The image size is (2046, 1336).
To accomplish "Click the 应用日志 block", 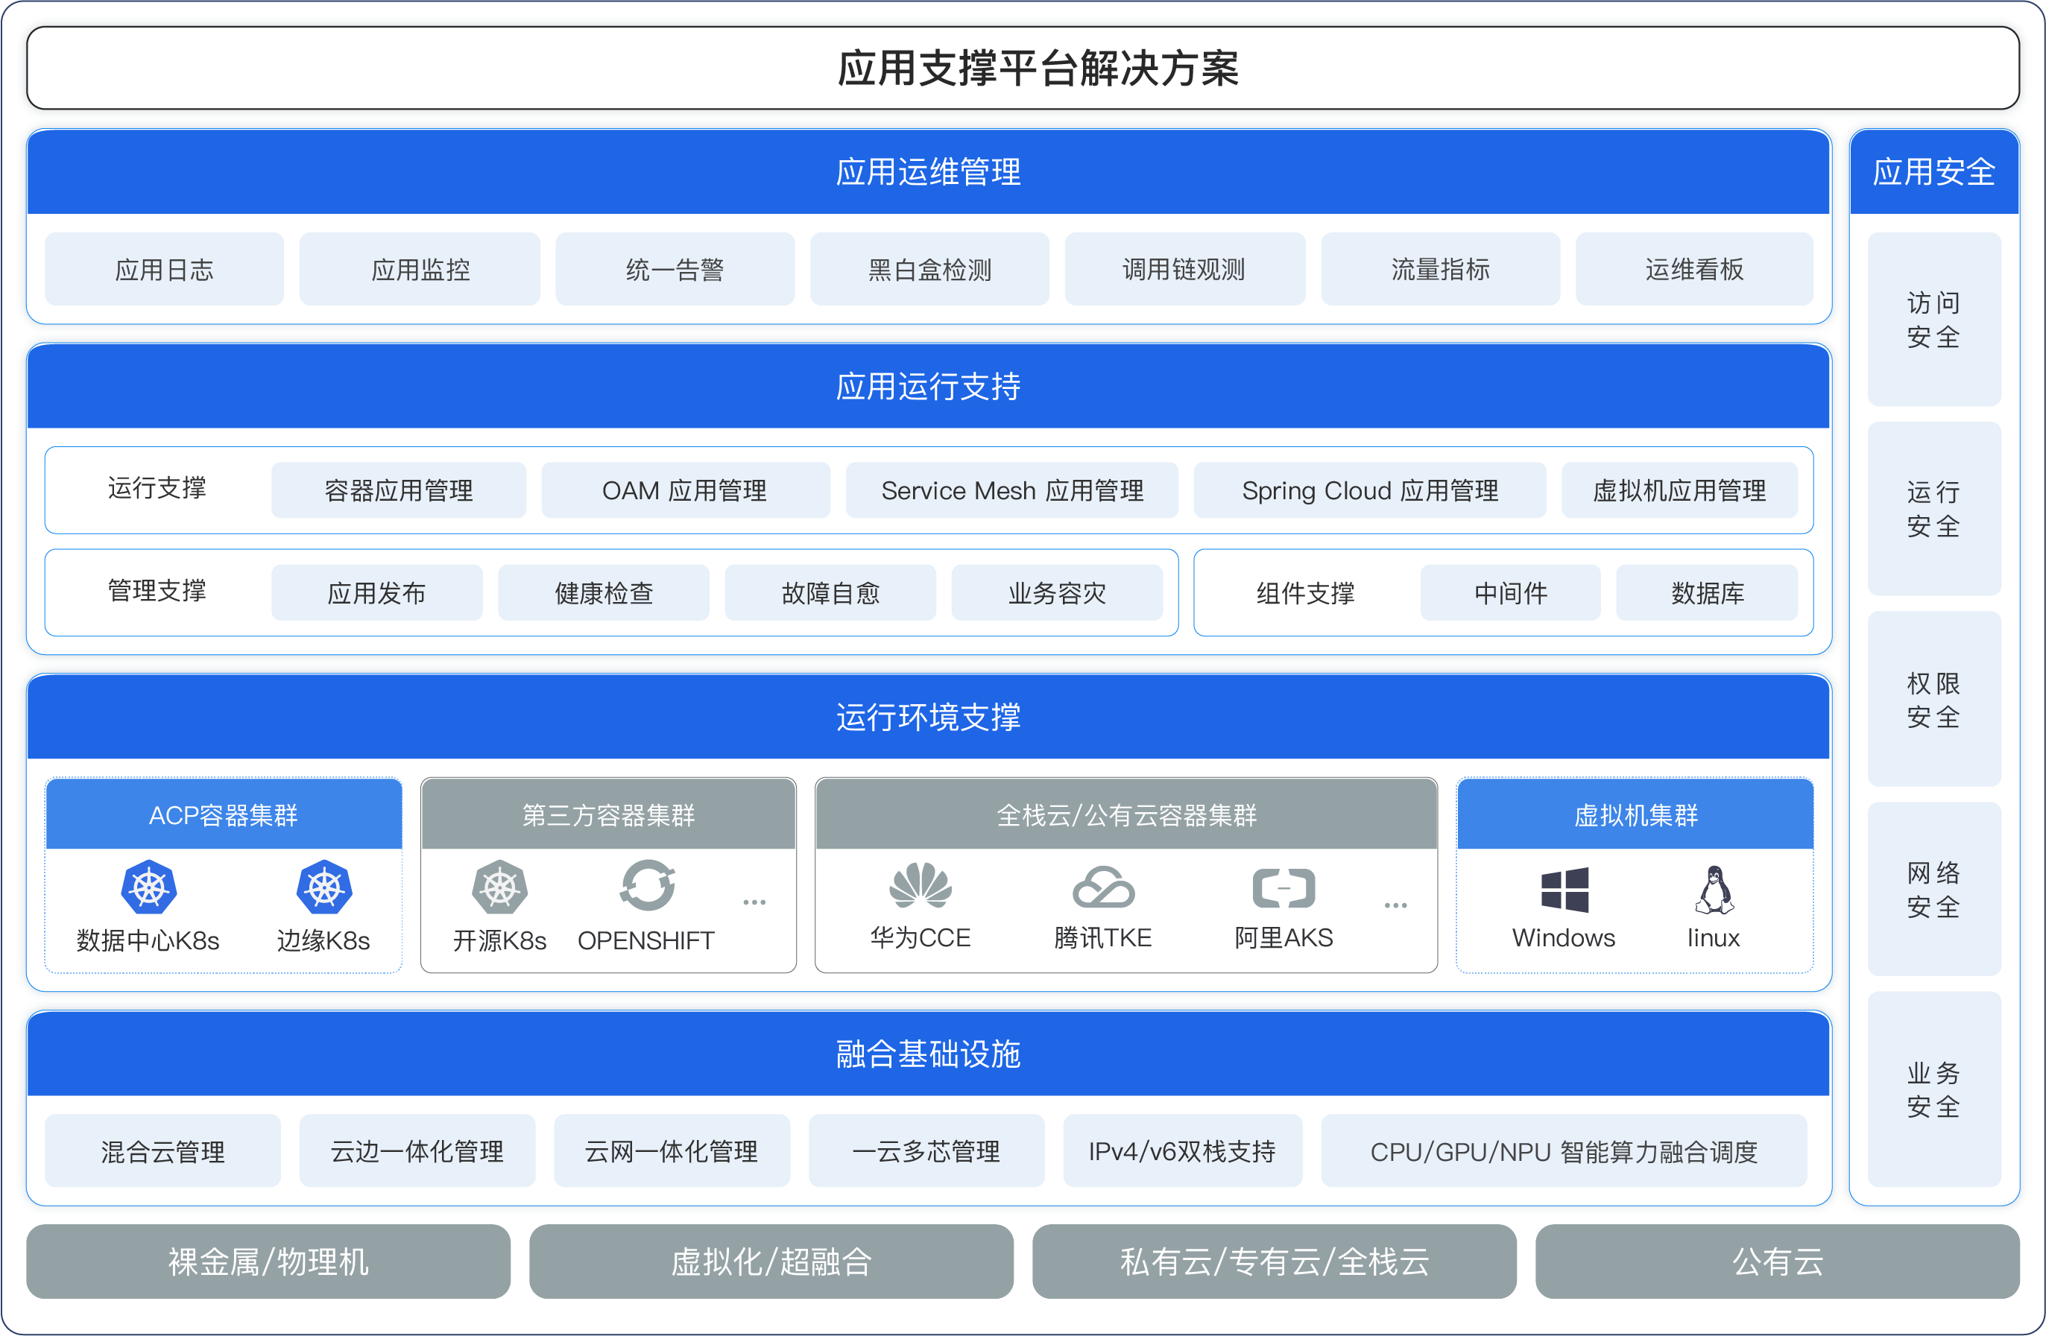I will click(164, 270).
